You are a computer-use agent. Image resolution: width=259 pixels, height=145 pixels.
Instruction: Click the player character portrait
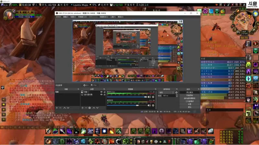pyautogui.click(x=9, y=15)
